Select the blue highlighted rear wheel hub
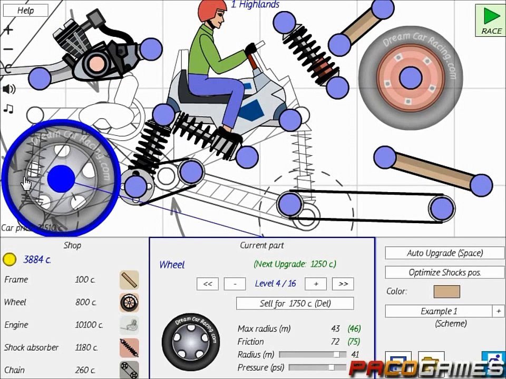Screen dimensions: 506x379 click(x=61, y=179)
